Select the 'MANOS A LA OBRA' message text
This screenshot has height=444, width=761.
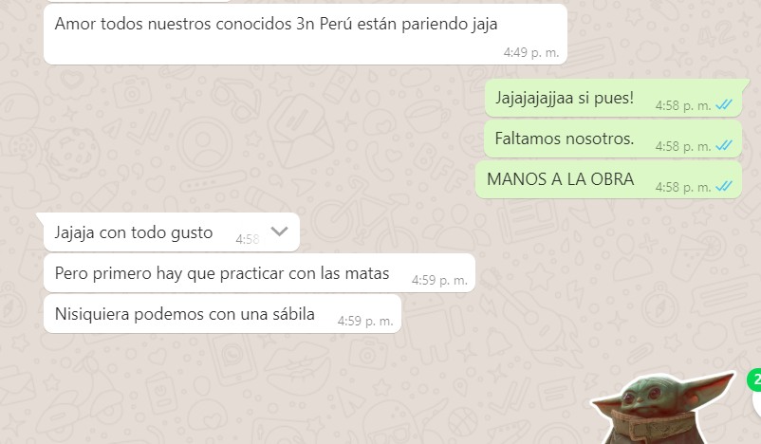[x=560, y=179]
